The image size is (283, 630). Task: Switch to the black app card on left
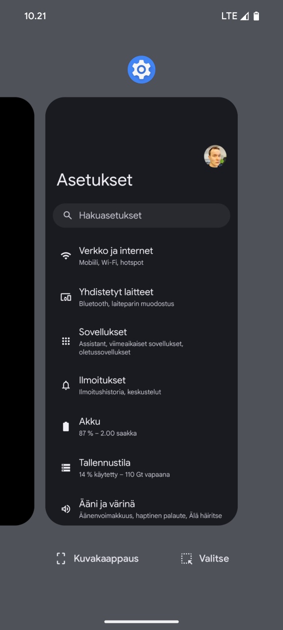point(17,311)
